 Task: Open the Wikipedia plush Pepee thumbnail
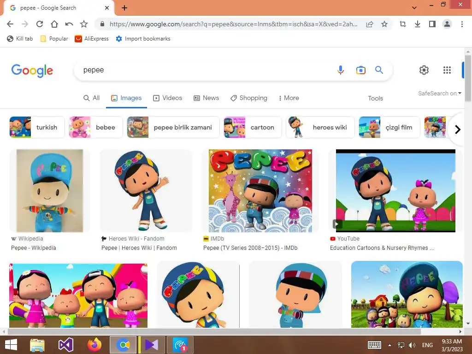50,191
